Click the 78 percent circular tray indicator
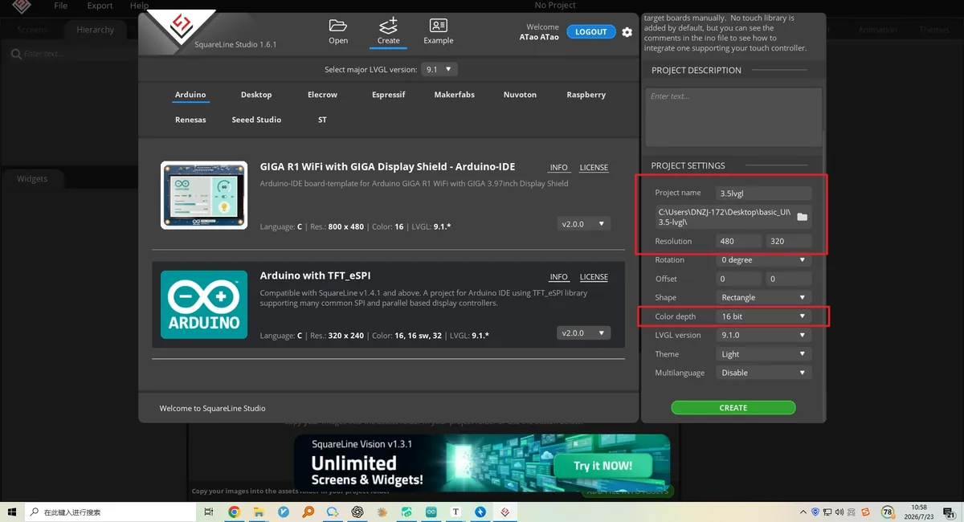The image size is (964, 522). pyautogui.click(x=888, y=512)
